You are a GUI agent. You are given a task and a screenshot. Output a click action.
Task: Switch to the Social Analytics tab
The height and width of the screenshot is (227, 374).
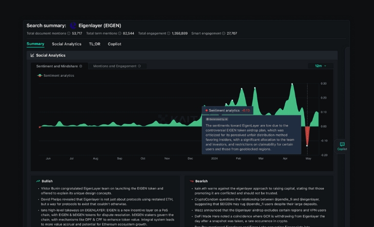pyautogui.click(x=66, y=44)
